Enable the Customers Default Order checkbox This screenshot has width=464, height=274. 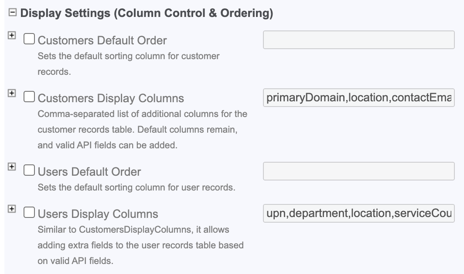[x=29, y=40]
